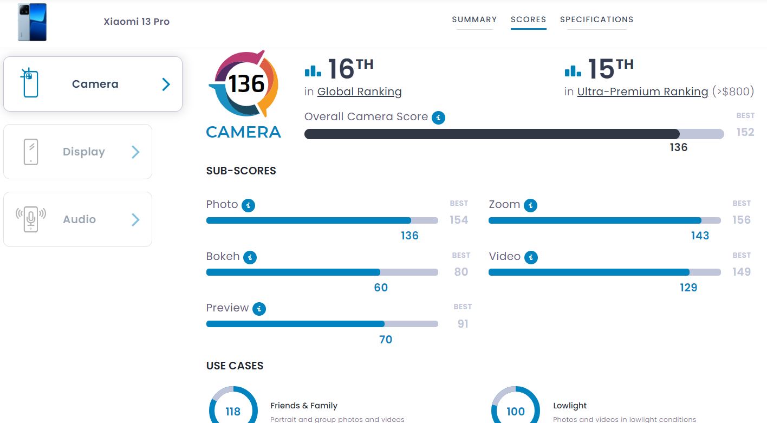Expand Camera section with chevron arrow

166,84
